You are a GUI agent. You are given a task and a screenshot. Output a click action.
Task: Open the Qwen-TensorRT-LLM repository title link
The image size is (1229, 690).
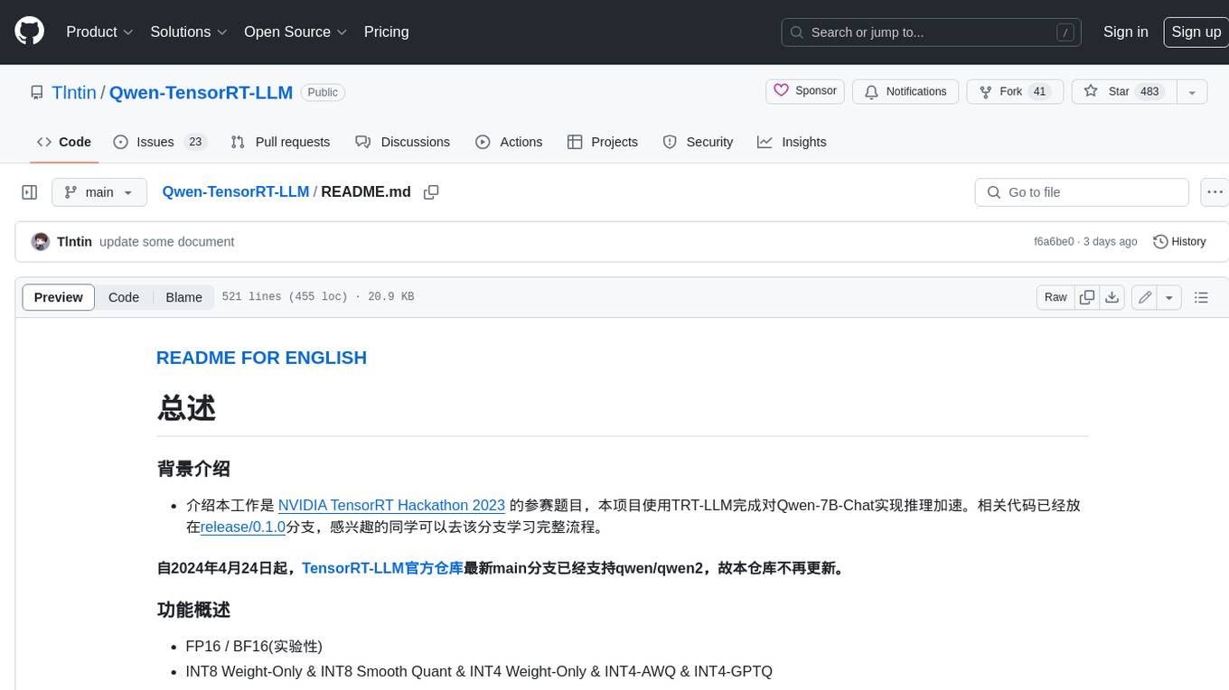(x=201, y=92)
